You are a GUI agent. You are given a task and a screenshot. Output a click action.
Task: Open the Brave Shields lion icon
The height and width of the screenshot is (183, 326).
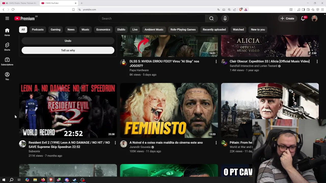[x=241, y=9]
